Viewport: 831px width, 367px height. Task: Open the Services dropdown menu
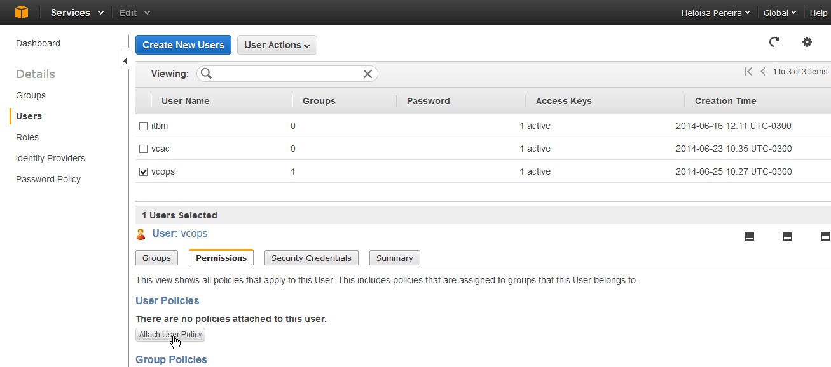click(x=77, y=13)
